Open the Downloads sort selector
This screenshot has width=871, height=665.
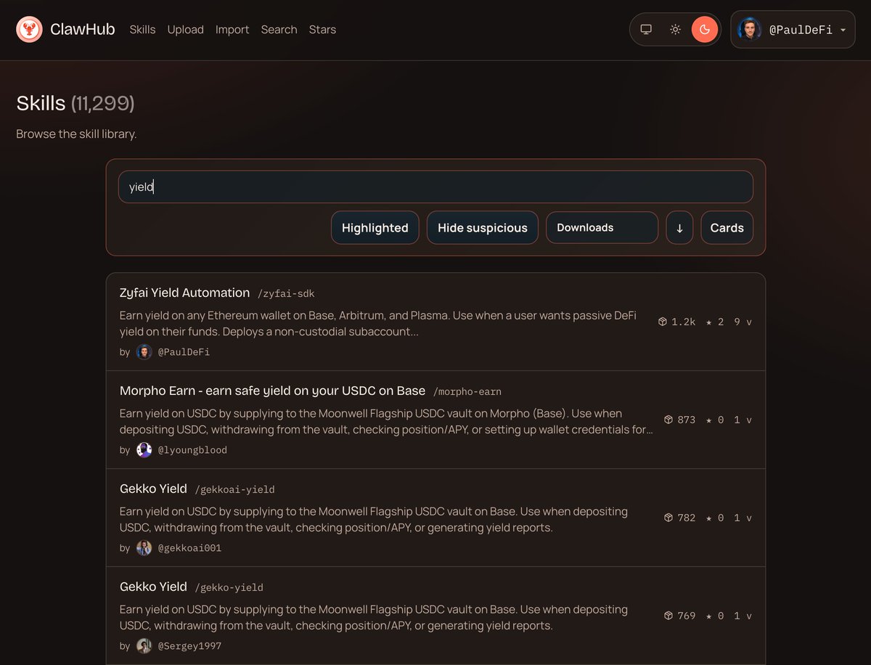602,227
